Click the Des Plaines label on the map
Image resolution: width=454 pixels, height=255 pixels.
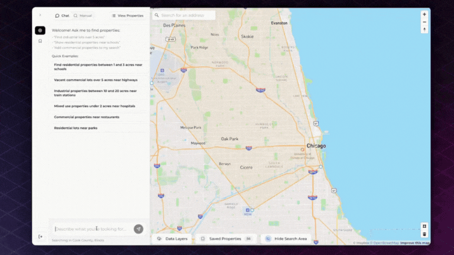174,25
